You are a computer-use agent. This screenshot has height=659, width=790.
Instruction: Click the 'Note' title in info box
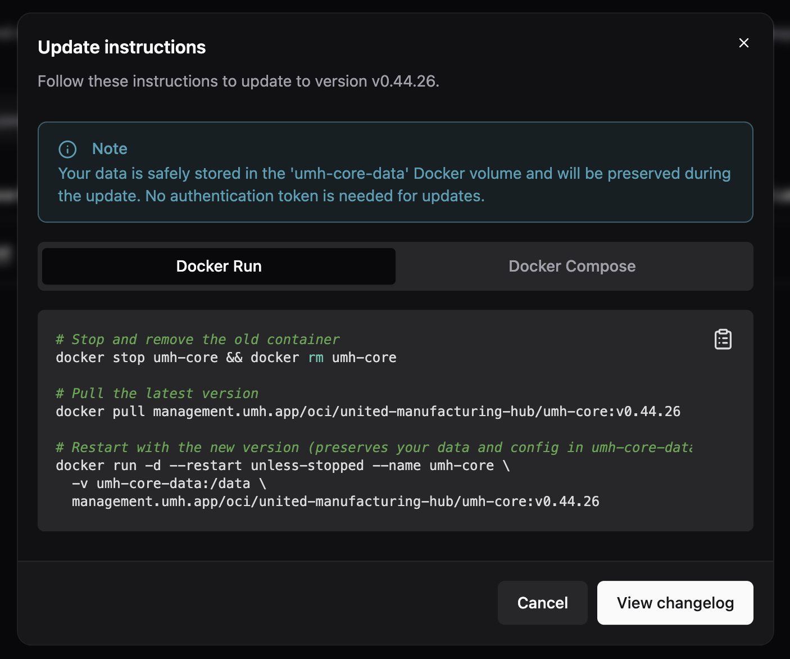(x=110, y=149)
